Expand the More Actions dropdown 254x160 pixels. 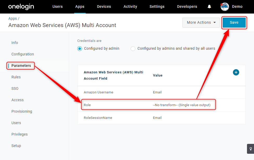(201, 23)
